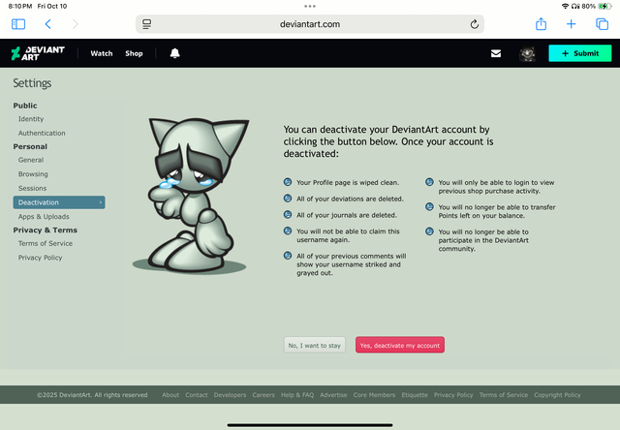The width and height of the screenshot is (620, 430).
Task: Tap the 8:10 PM clock in the status bar
Action: click(x=20, y=6)
